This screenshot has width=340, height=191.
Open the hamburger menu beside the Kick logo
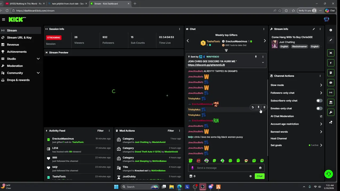click(3, 19)
